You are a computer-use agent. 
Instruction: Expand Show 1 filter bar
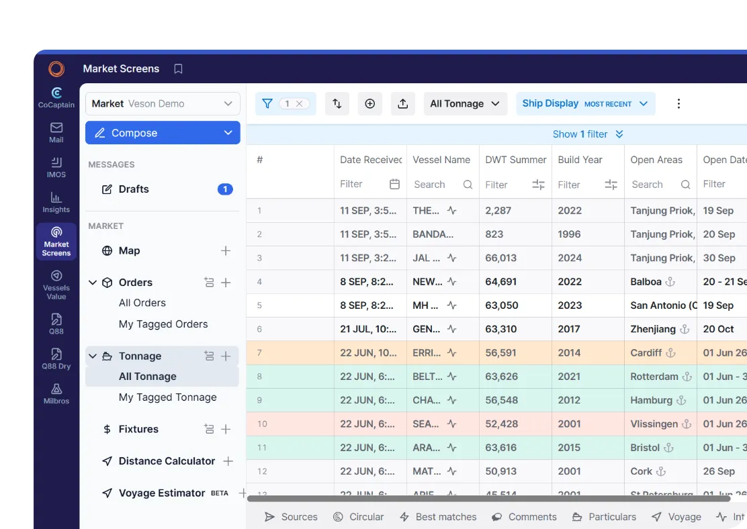[588, 134]
